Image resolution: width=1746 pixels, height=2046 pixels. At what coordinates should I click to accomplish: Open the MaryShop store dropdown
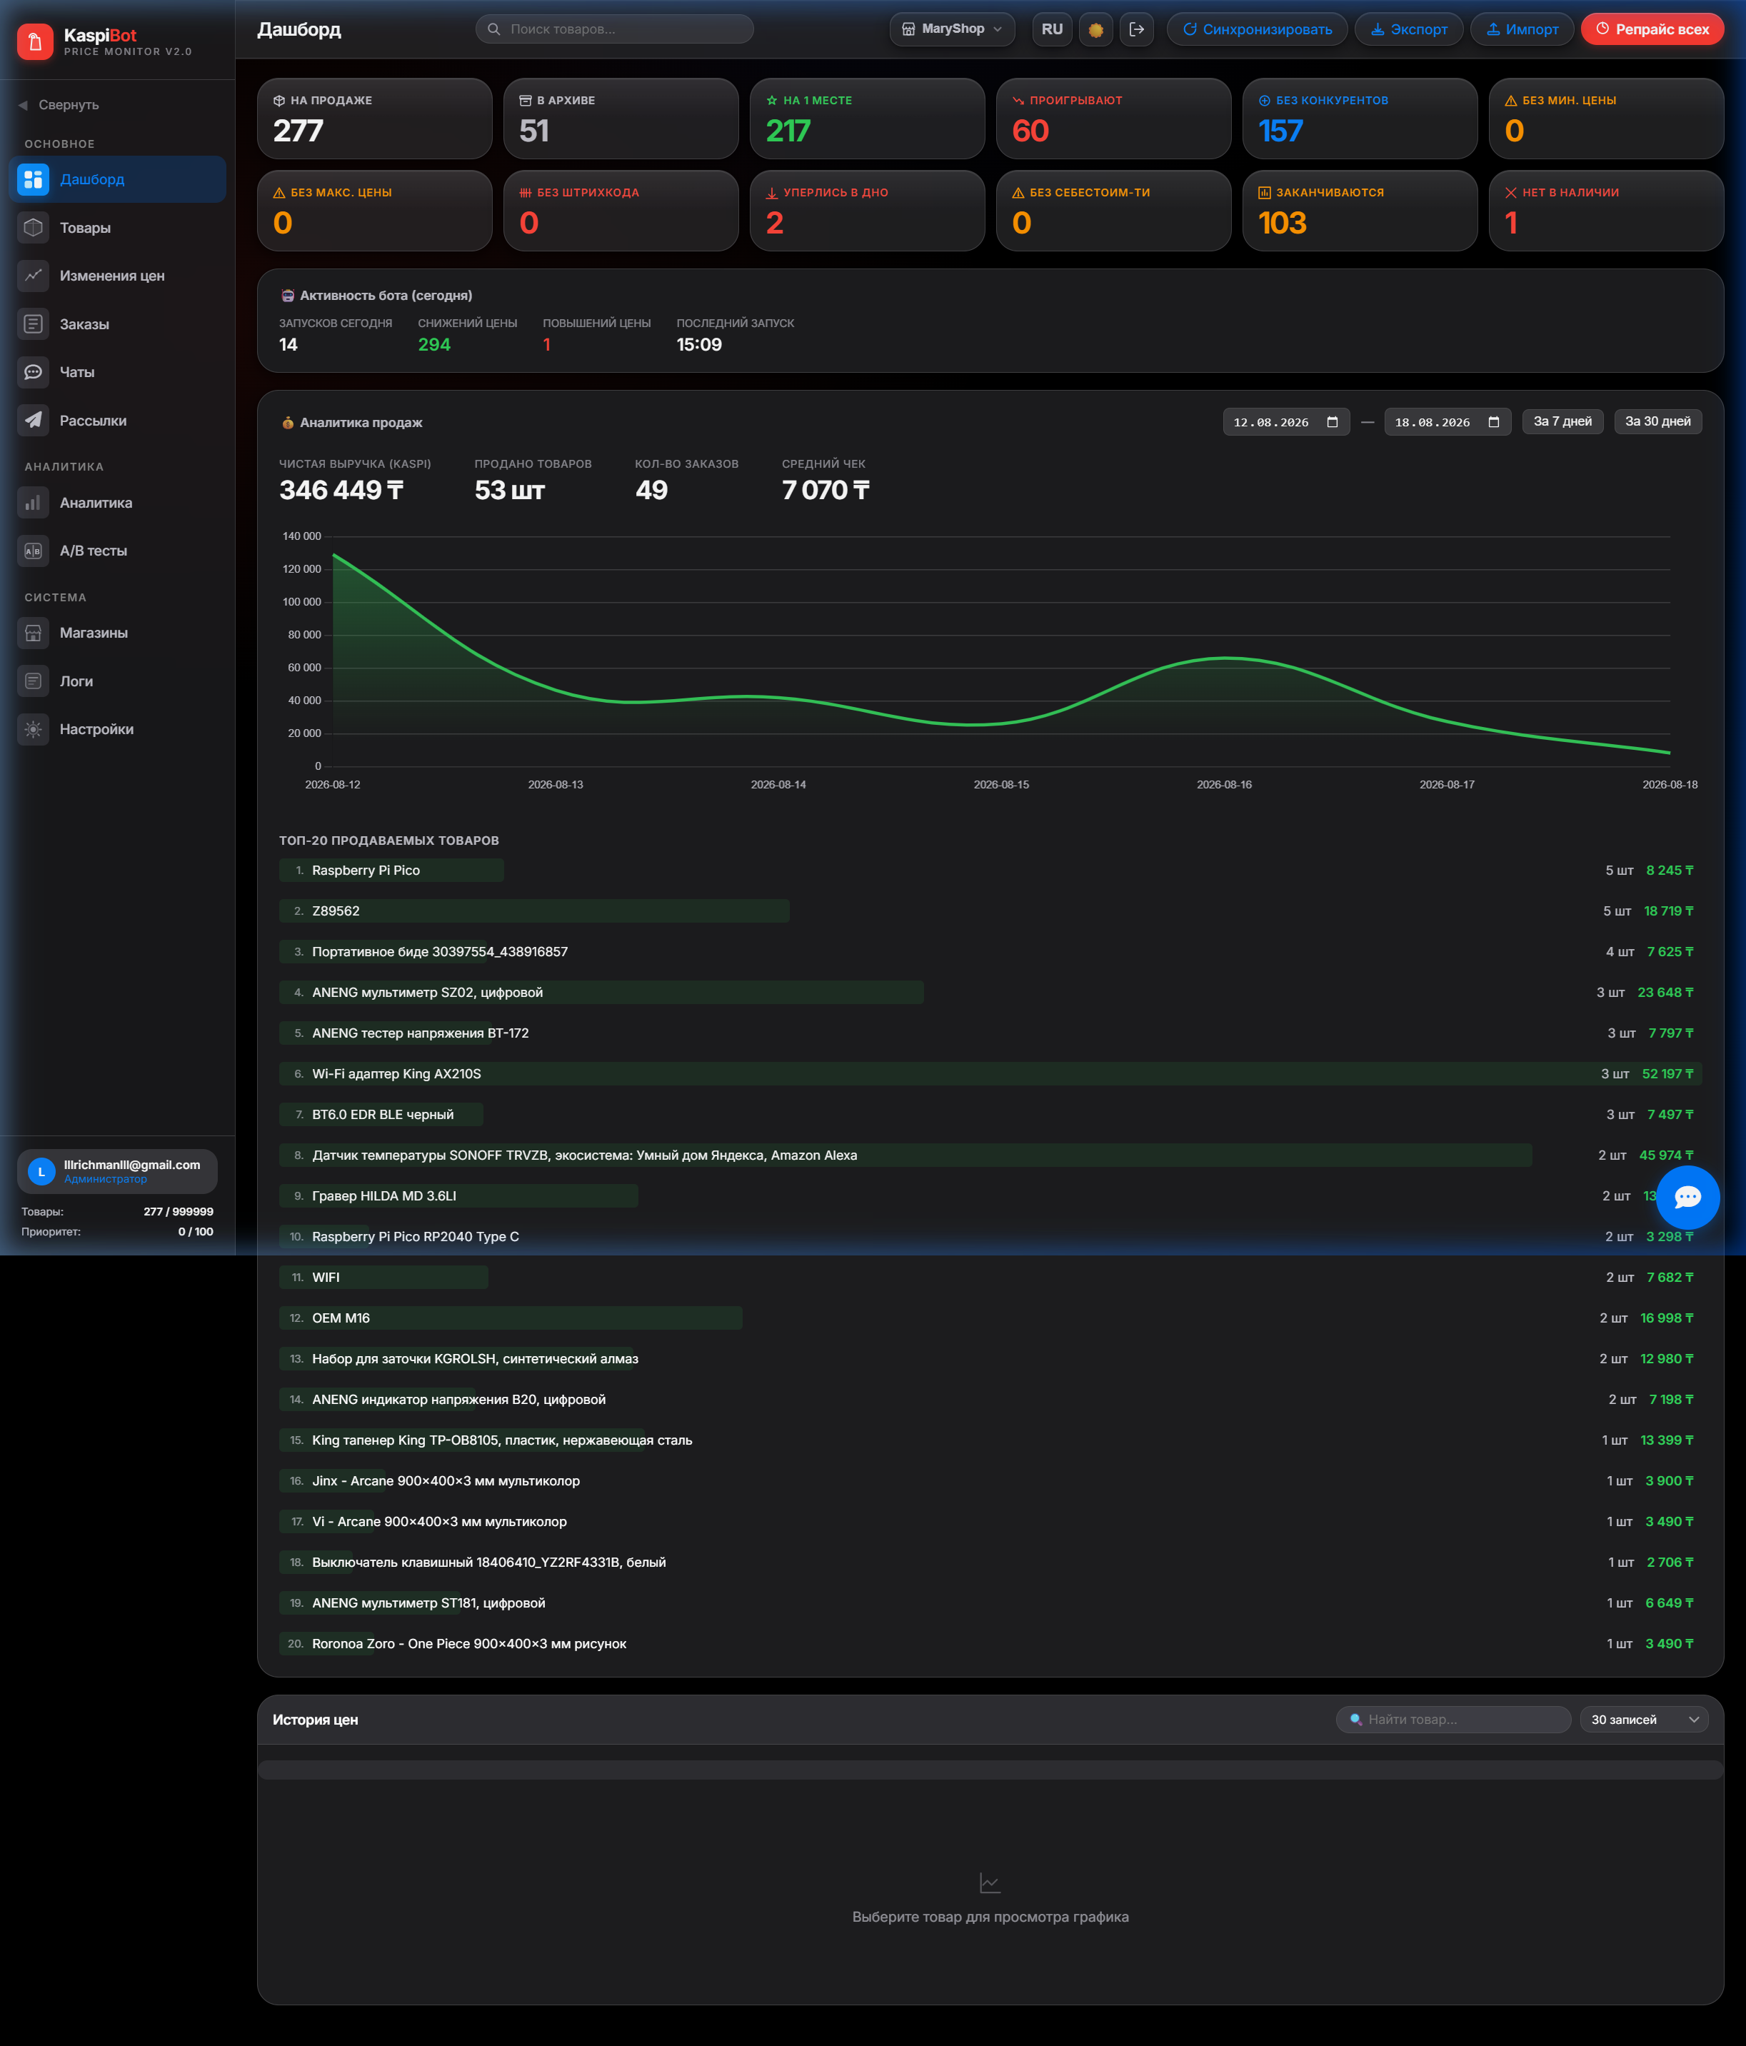tap(952, 29)
